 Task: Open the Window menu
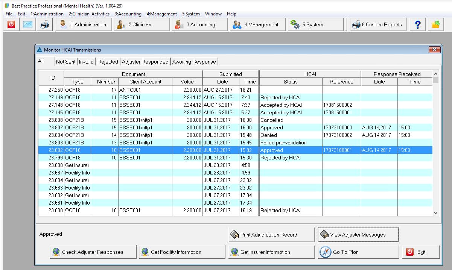(213, 14)
